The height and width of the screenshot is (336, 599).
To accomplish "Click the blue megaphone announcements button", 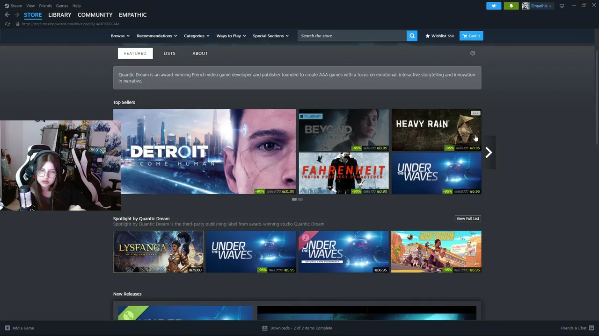I will click(x=494, y=6).
